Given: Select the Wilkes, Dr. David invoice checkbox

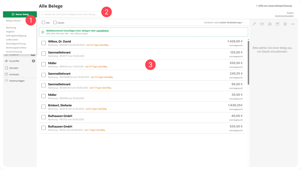Looking at the screenshot, I should 44,43.
